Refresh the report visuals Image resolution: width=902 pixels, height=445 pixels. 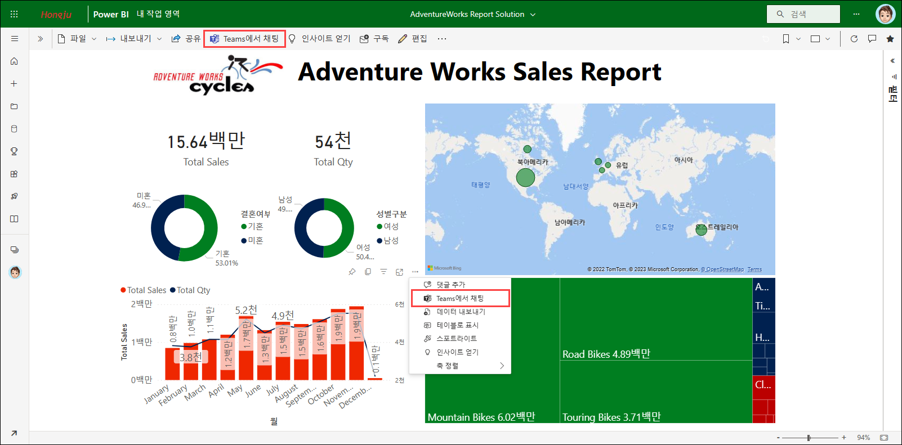click(x=854, y=39)
